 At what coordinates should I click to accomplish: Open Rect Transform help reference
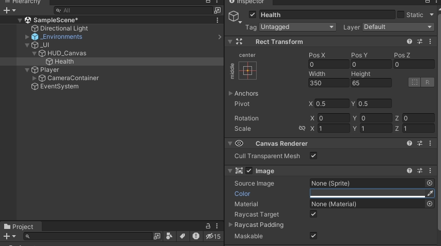click(409, 42)
